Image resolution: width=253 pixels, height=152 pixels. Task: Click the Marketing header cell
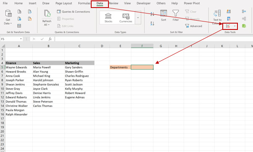(x=79, y=63)
